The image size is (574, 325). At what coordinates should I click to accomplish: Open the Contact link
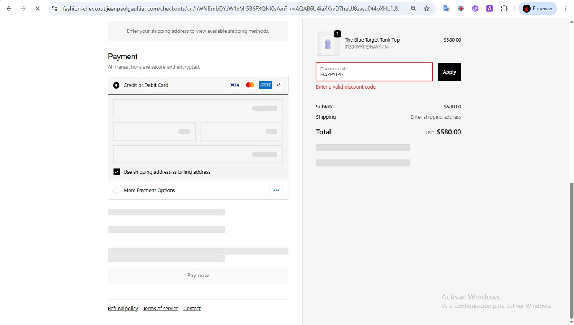[192, 309]
